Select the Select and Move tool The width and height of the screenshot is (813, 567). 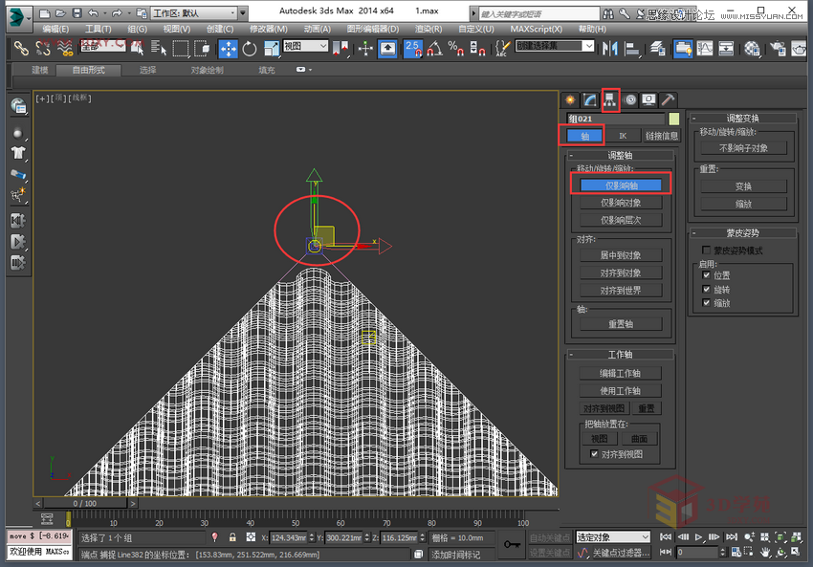(x=230, y=49)
